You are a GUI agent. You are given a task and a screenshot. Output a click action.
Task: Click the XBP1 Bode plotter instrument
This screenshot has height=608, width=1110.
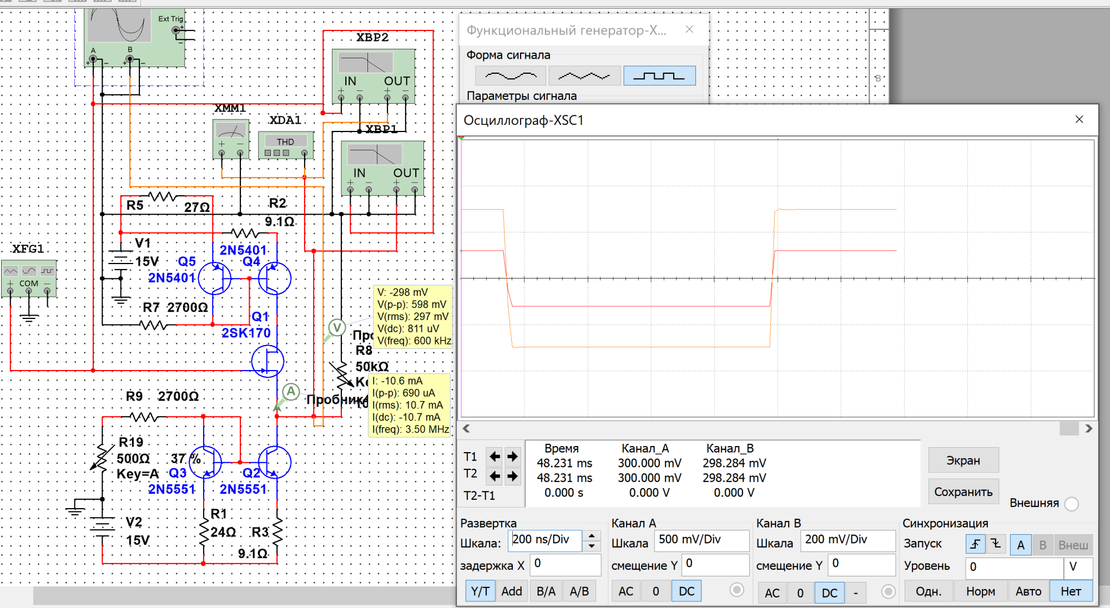pos(382,168)
